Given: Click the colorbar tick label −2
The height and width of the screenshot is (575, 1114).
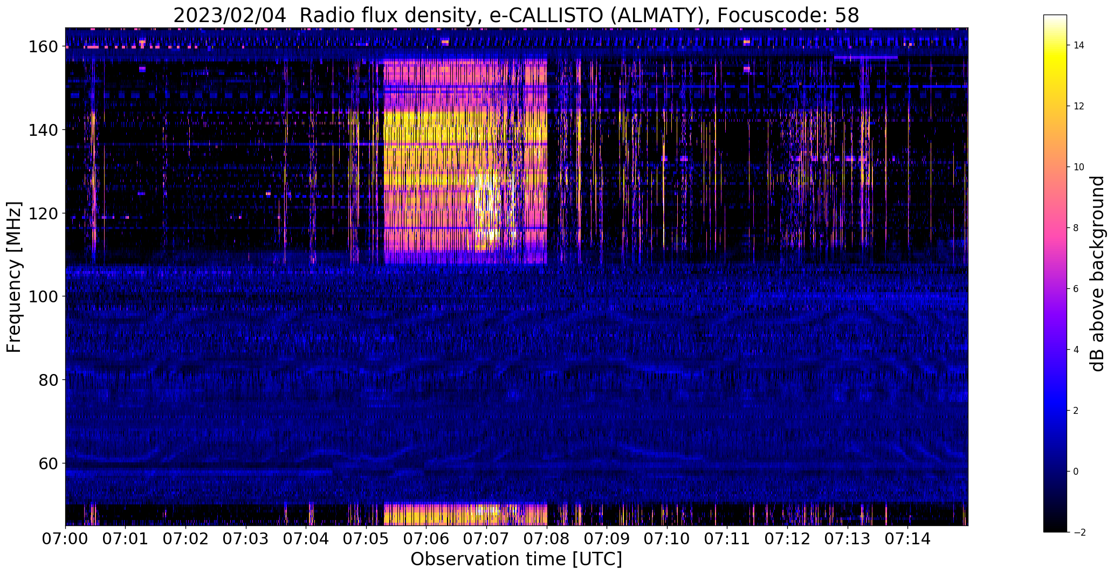Looking at the screenshot, I should (x=1079, y=532).
